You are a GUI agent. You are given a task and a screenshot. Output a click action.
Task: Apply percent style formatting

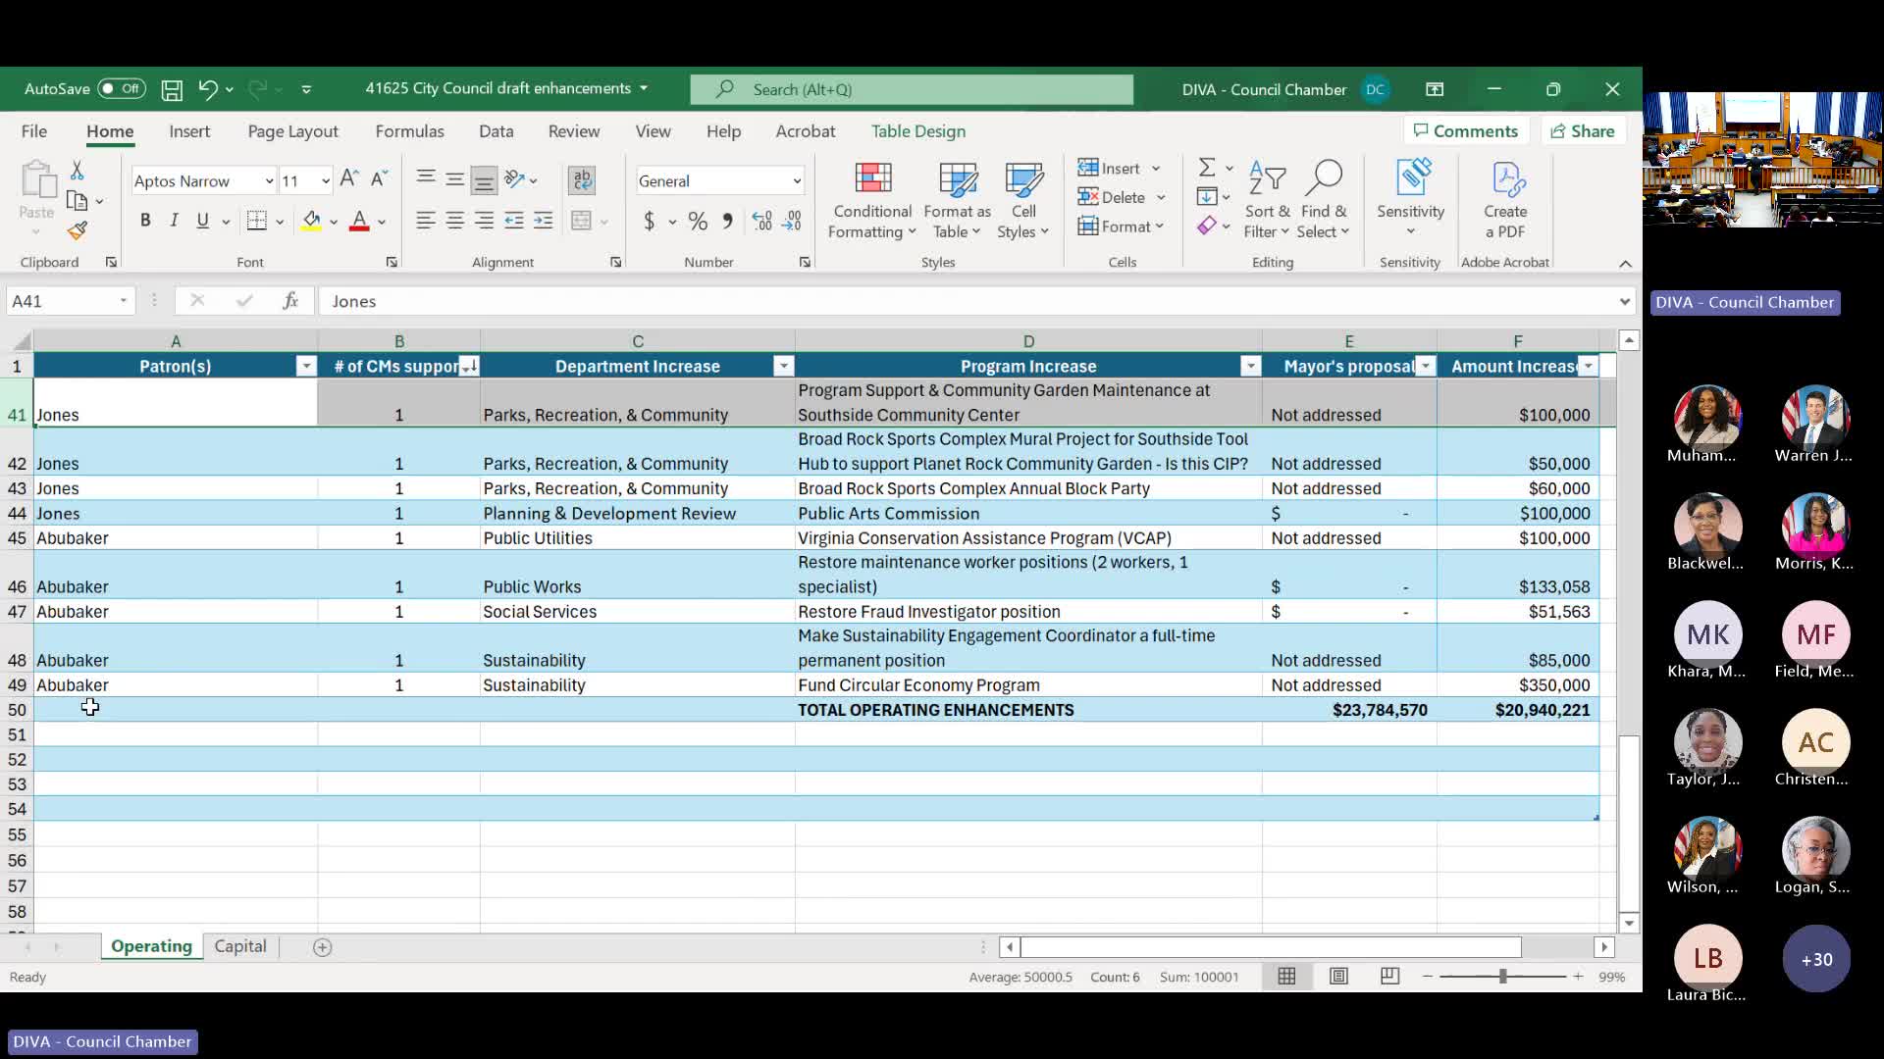[x=698, y=222]
